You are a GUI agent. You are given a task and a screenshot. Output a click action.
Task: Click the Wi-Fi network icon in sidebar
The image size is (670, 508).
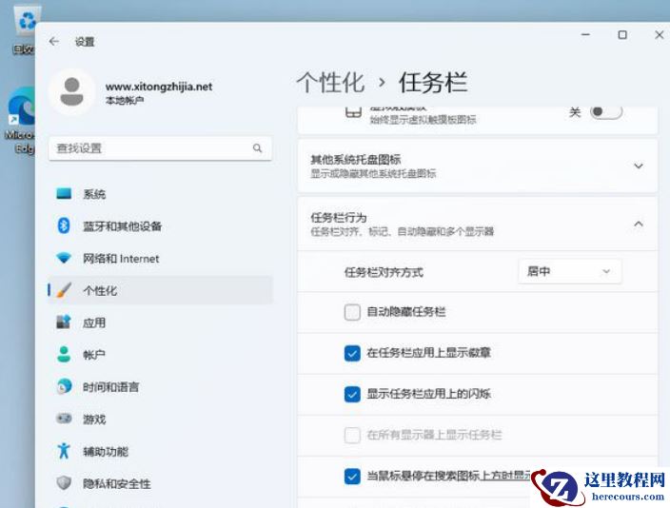point(64,258)
